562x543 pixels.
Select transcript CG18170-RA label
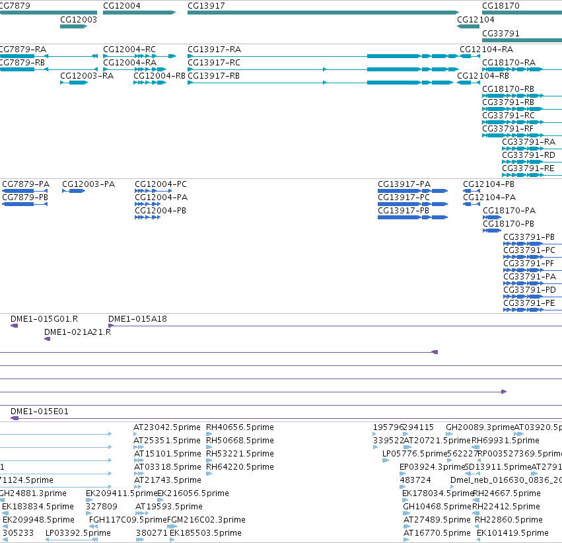(x=509, y=63)
